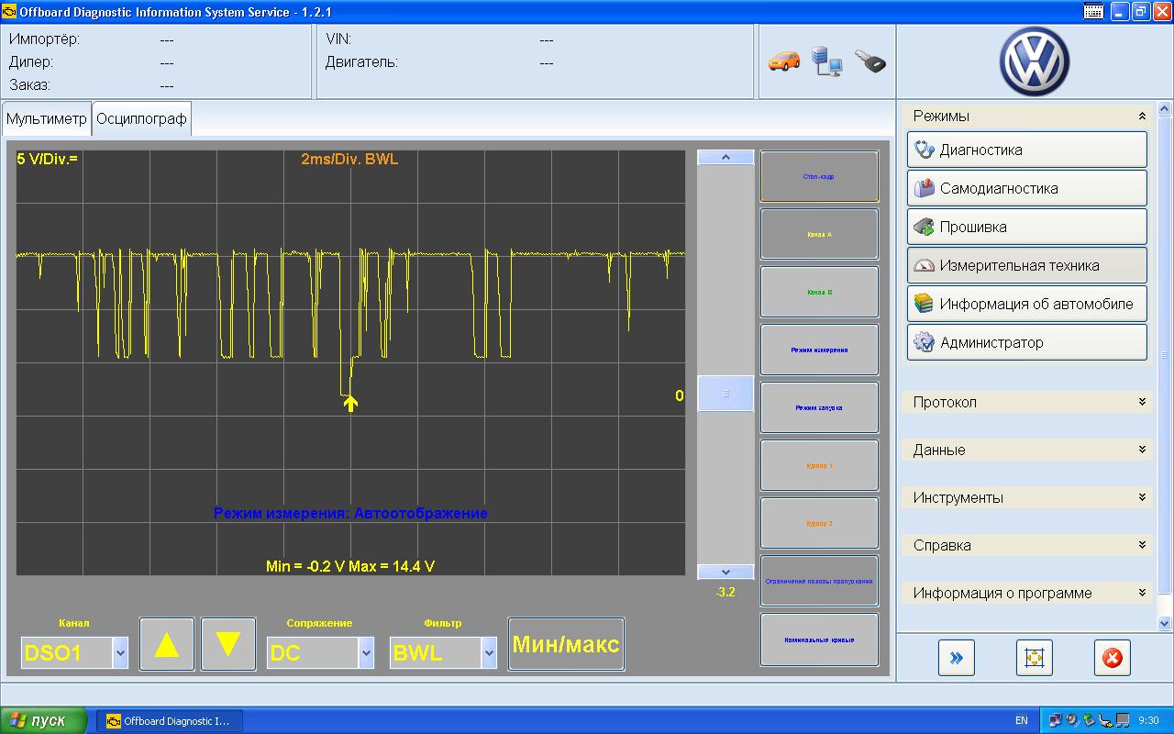Open the Канал DSO1 dropdown
Image resolution: width=1174 pixels, height=734 pixels.
[x=120, y=653]
